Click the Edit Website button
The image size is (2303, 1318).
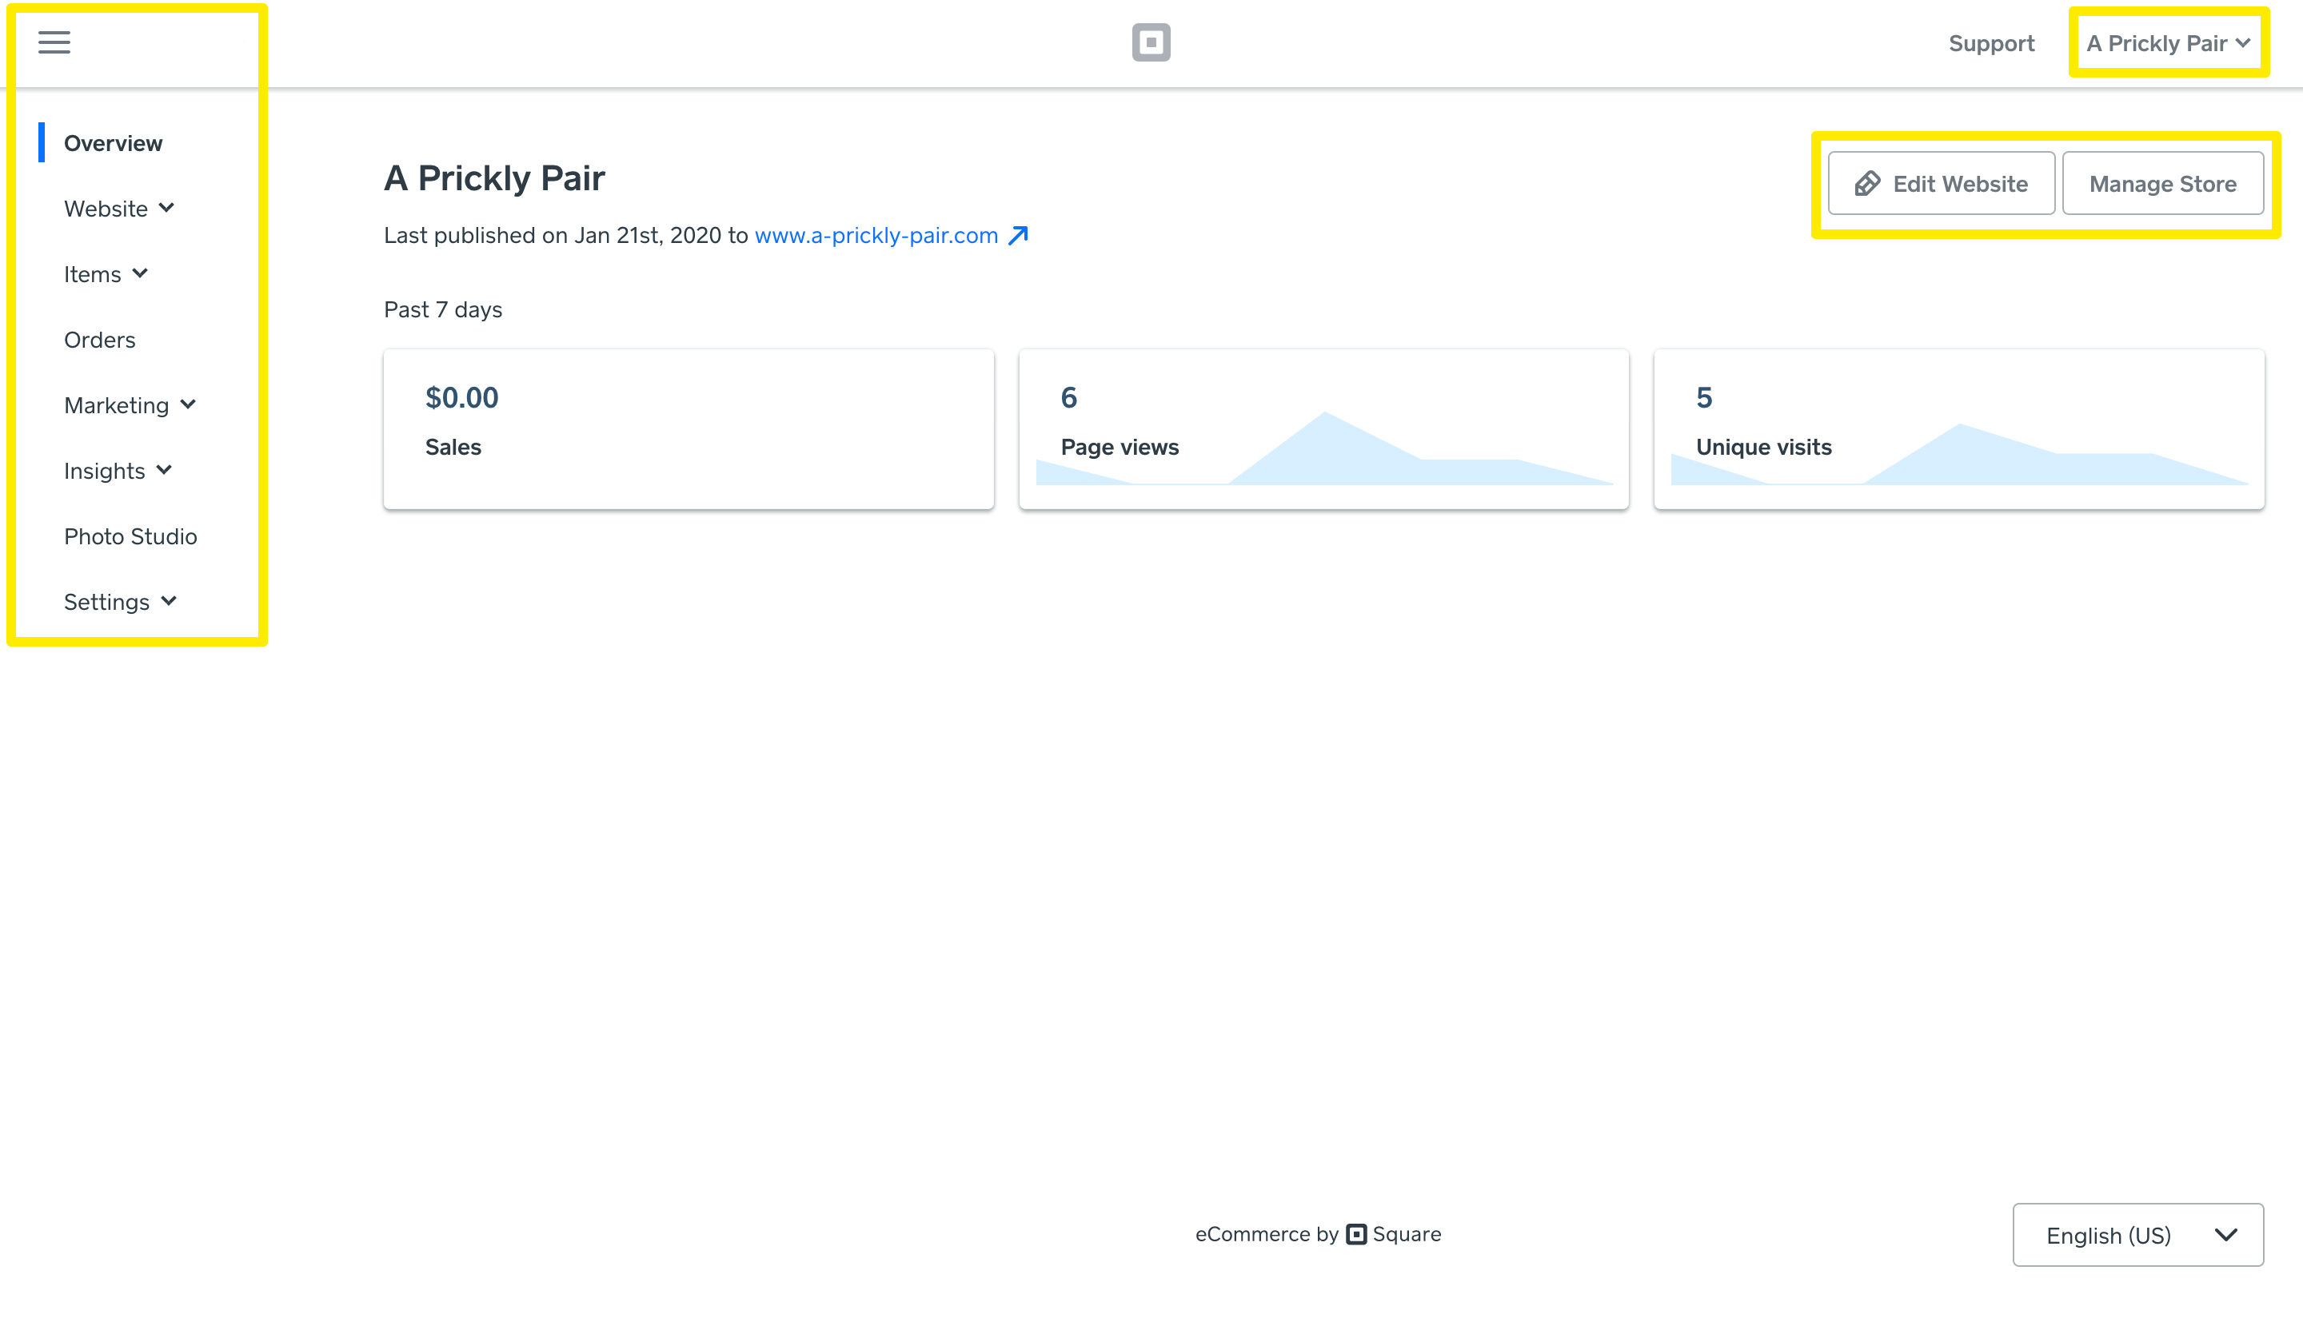1942,184
